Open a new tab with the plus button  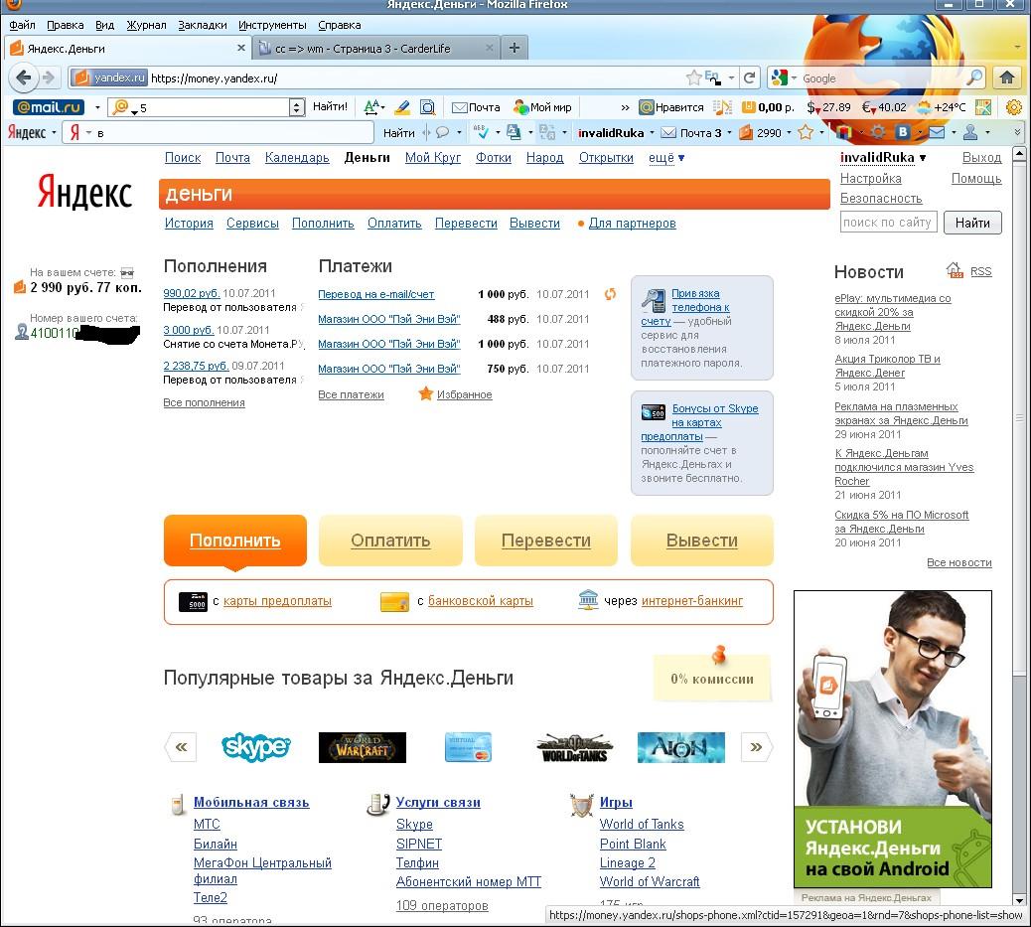(x=515, y=48)
